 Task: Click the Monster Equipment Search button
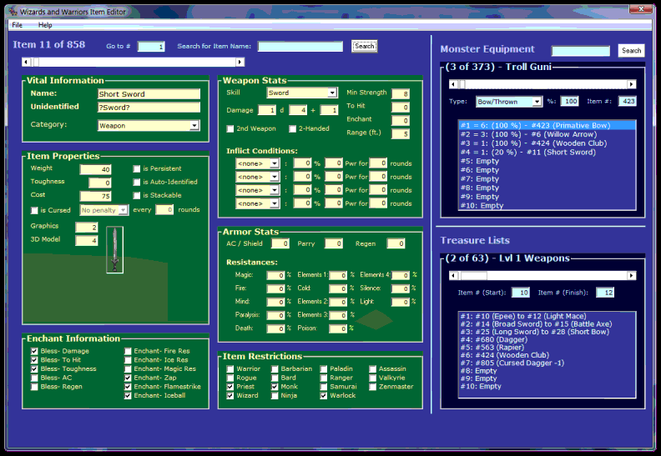(x=631, y=51)
